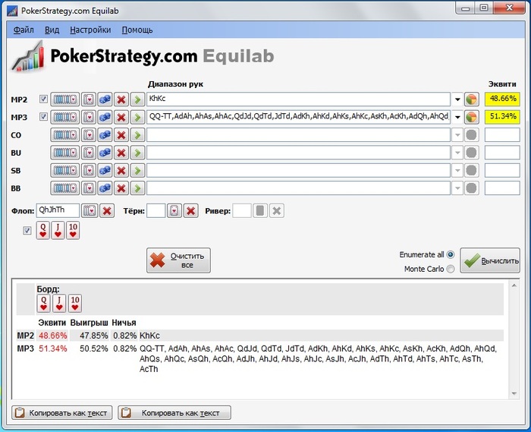Open card selector for MP3 row
The width and height of the screenshot is (531, 432).
tap(89, 117)
